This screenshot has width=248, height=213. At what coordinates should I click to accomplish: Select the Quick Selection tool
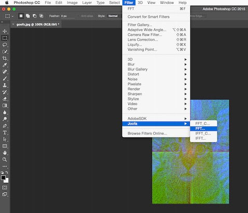click(x=5, y=51)
